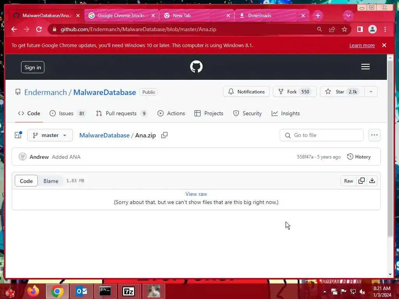Switch to the Pull requests tab
Viewport: 399px width, 299px height.
click(122, 113)
